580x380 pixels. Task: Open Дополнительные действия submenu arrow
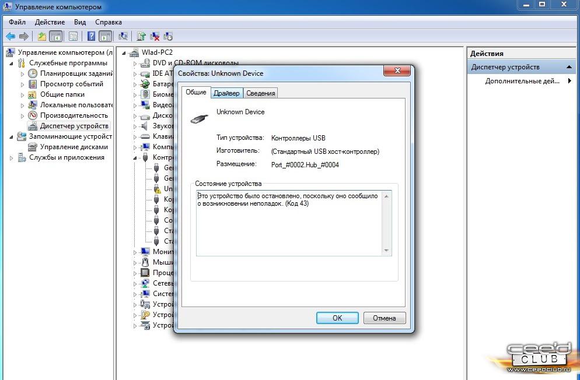569,81
